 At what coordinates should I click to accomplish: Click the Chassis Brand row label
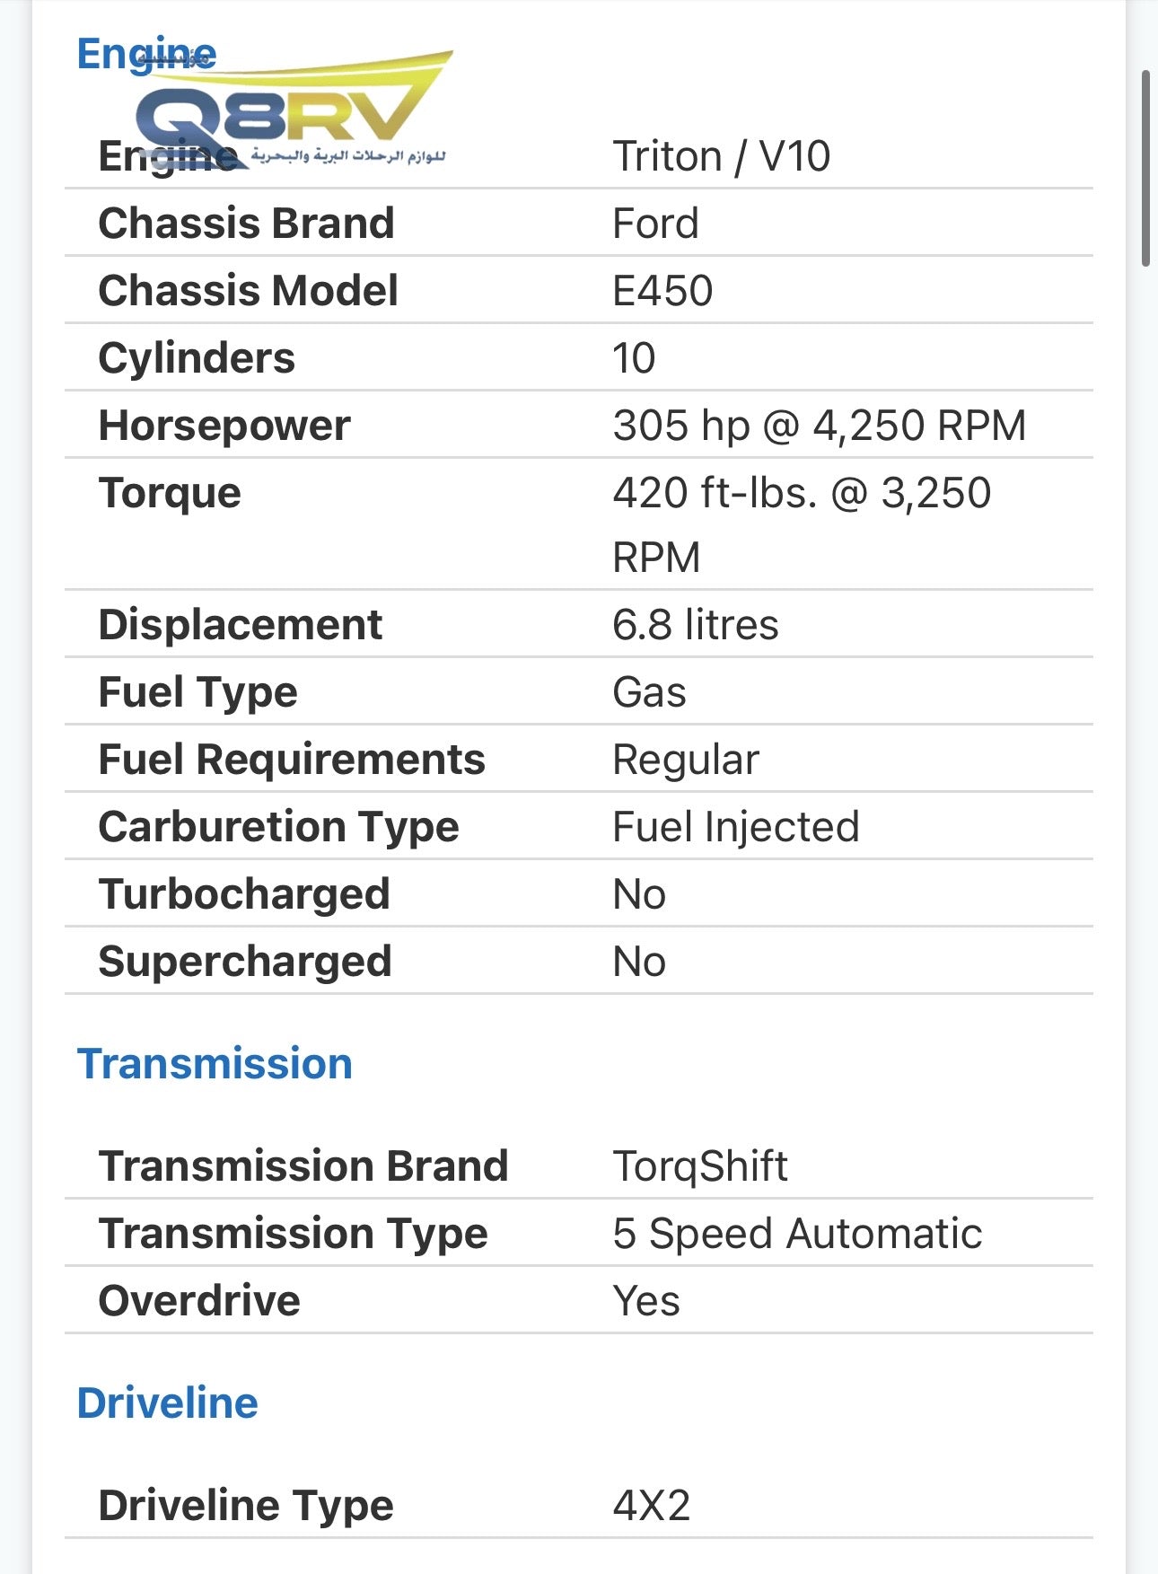click(x=247, y=224)
